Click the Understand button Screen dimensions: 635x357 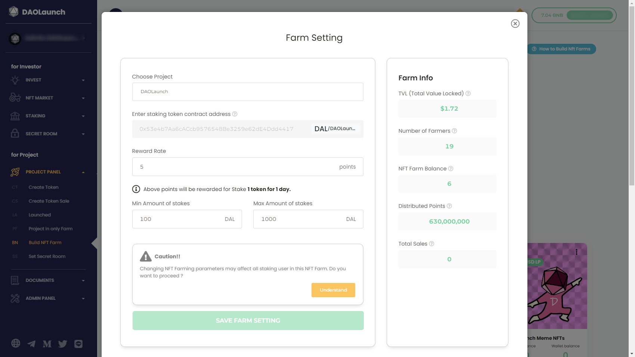pos(333,290)
